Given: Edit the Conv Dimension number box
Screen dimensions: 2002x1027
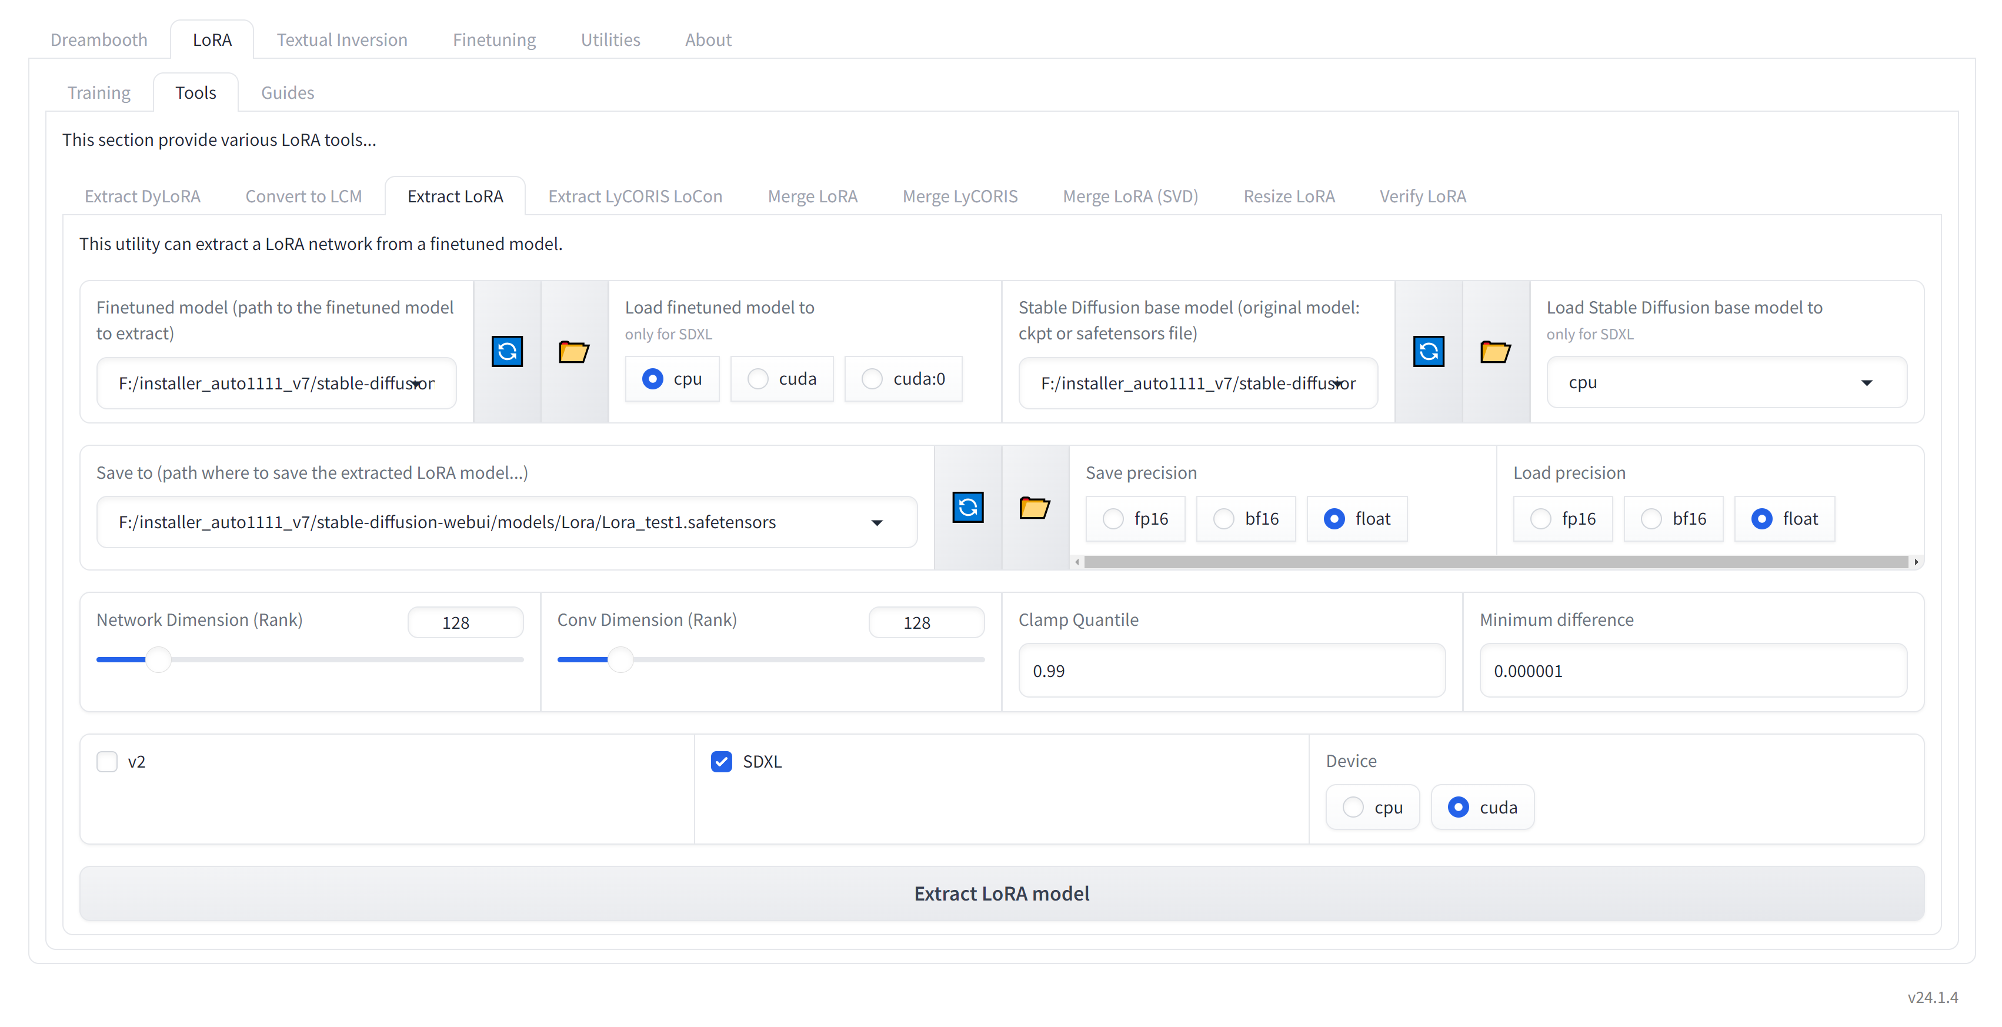Looking at the screenshot, I should [926, 623].
